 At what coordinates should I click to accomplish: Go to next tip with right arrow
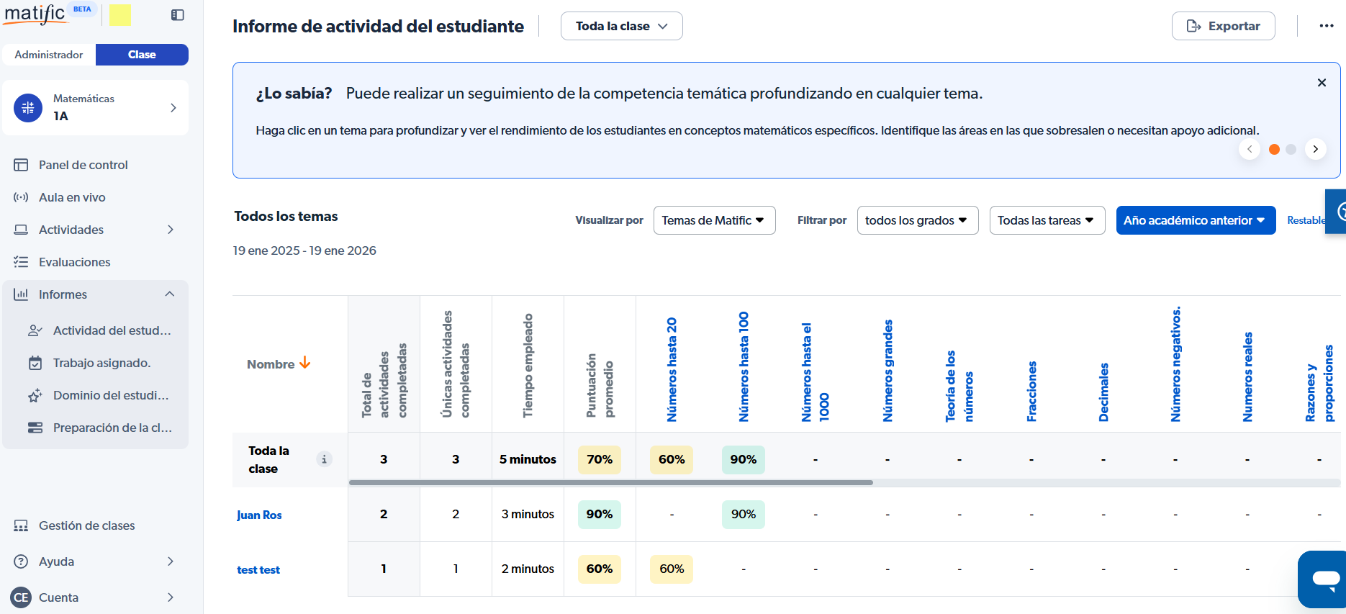point(1315,149)
